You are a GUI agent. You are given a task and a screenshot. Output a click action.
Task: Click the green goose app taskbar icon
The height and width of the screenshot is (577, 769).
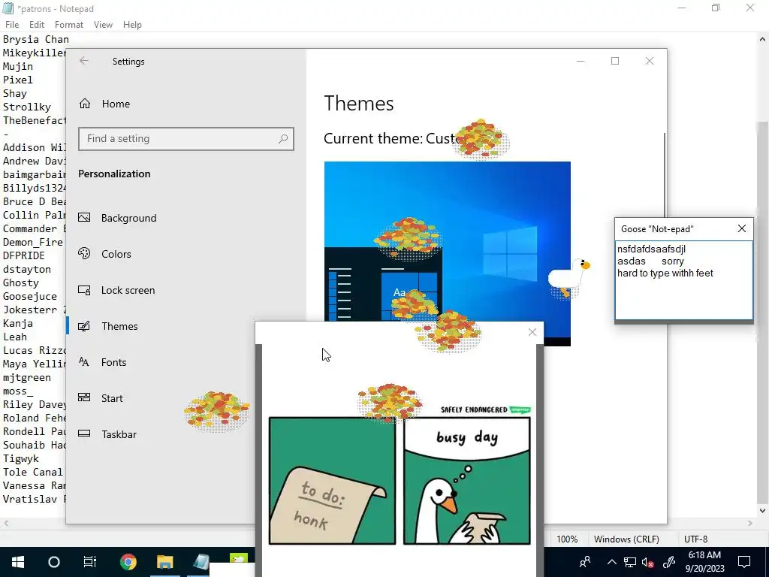tap(239, 558)
